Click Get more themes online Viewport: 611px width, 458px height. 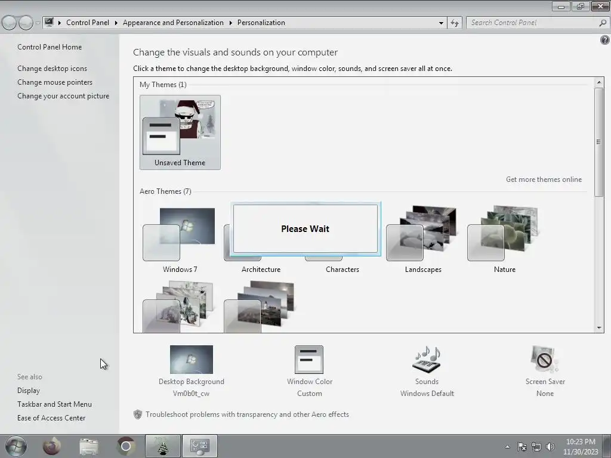(544, 180)
